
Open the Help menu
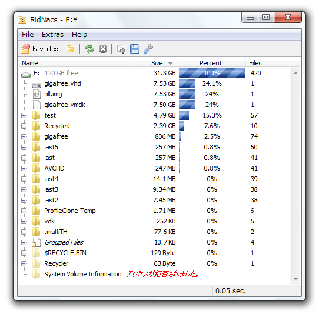pyautogui.click(x=79, y=35)
